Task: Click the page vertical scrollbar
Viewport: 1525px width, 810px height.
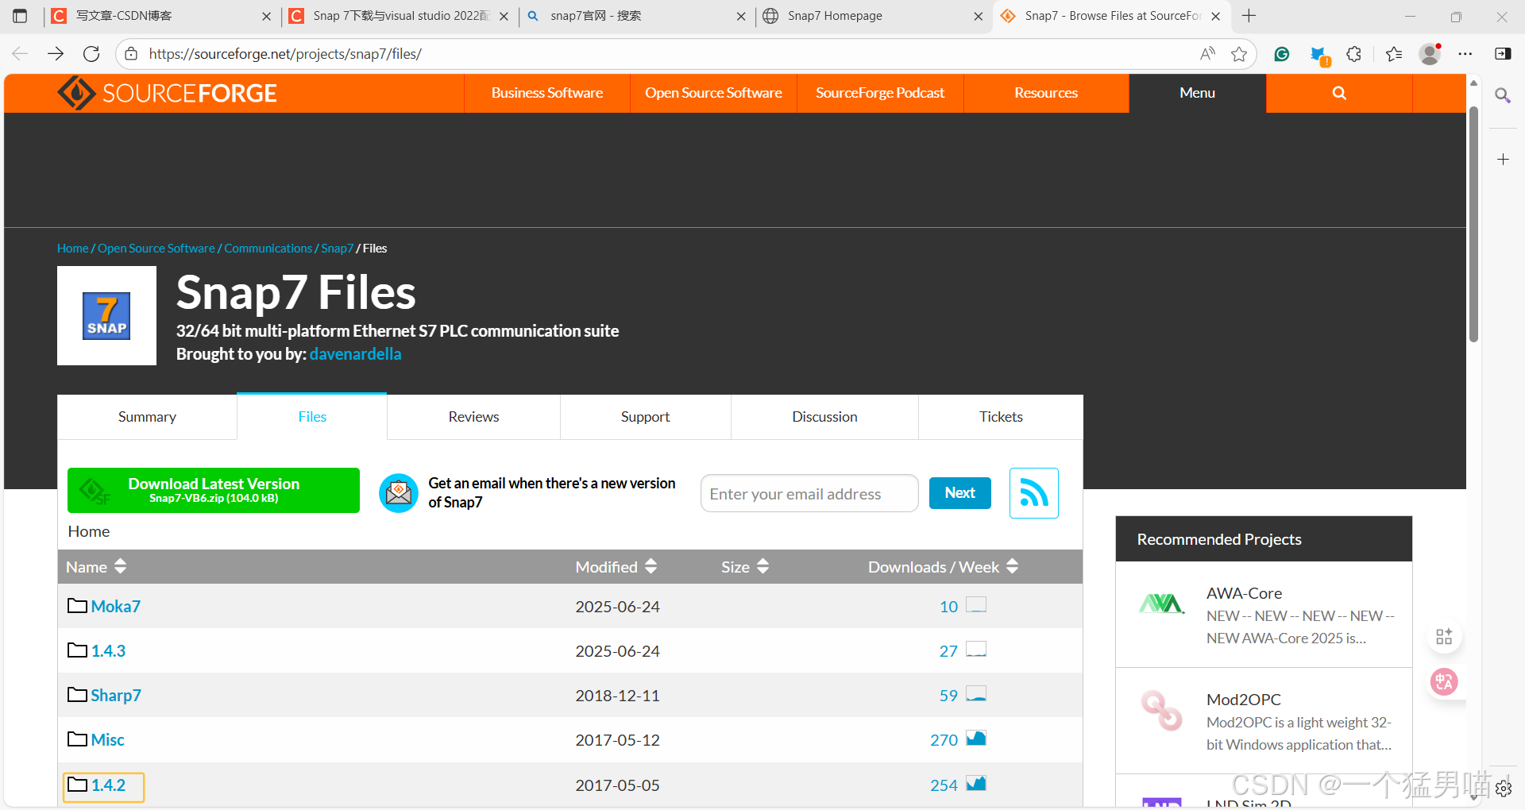Action: (1473, 224)
